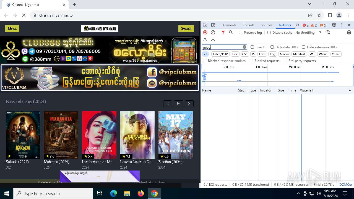Play the new releases carousel
The image size is (354, 199).
[178, 104]
